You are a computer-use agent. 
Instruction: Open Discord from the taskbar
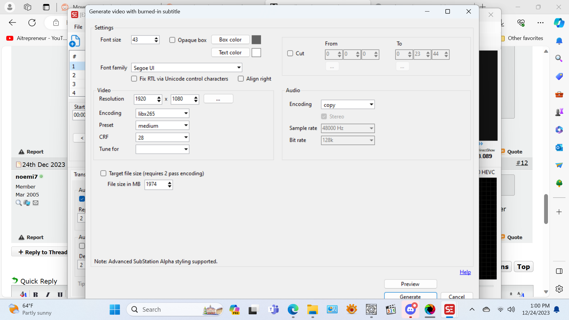click(410, 310)
